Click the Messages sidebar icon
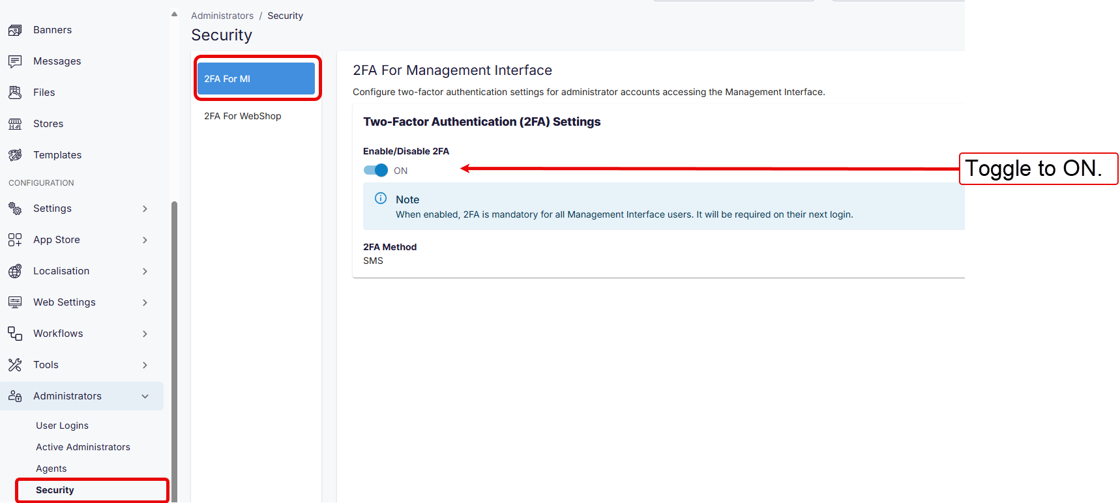Image resolution: width=1120 pixels, height=503 pixels. (15, 61)
